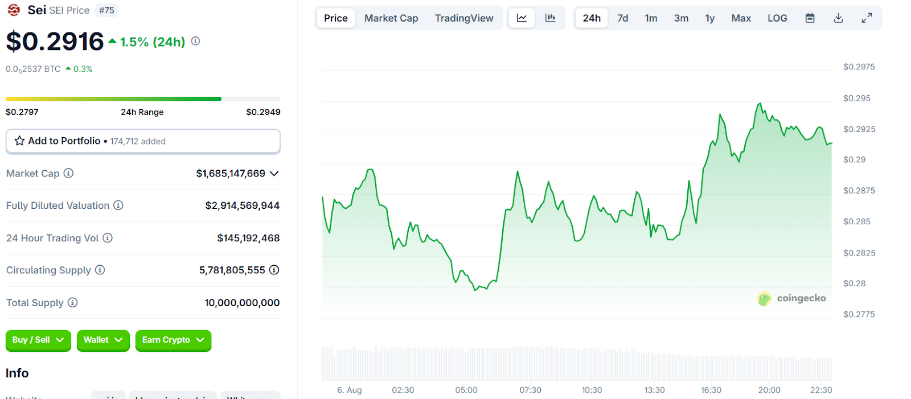The image size is (911, 399).
Task: Click the SEI Price label
Action: tap(69, 10)
